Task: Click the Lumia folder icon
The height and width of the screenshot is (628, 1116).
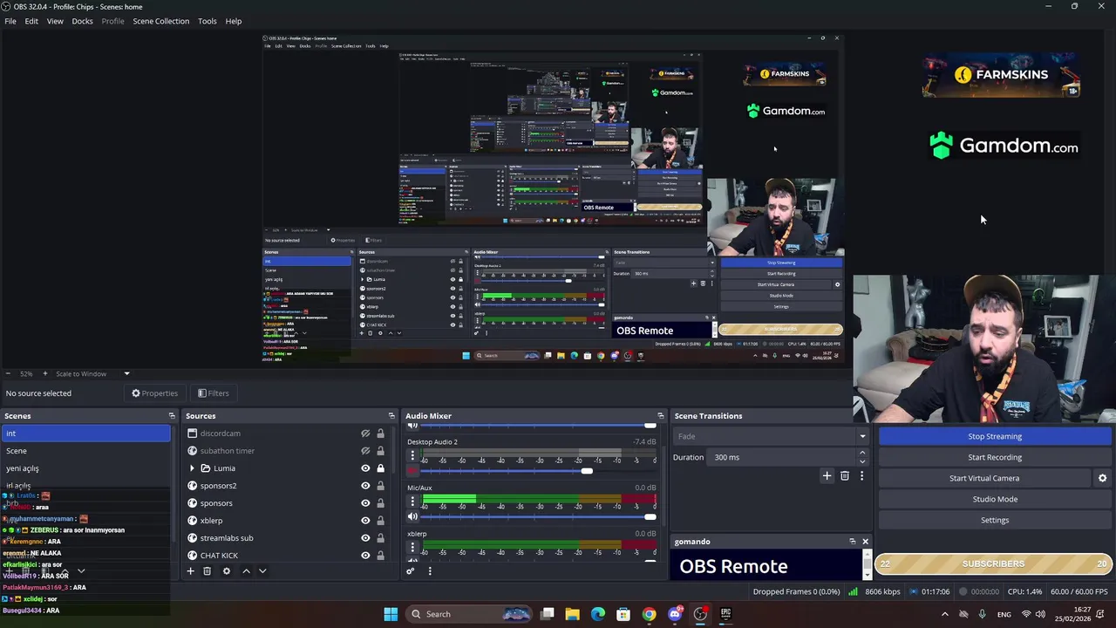Action: pyautogui.click(x=206, y=468)
